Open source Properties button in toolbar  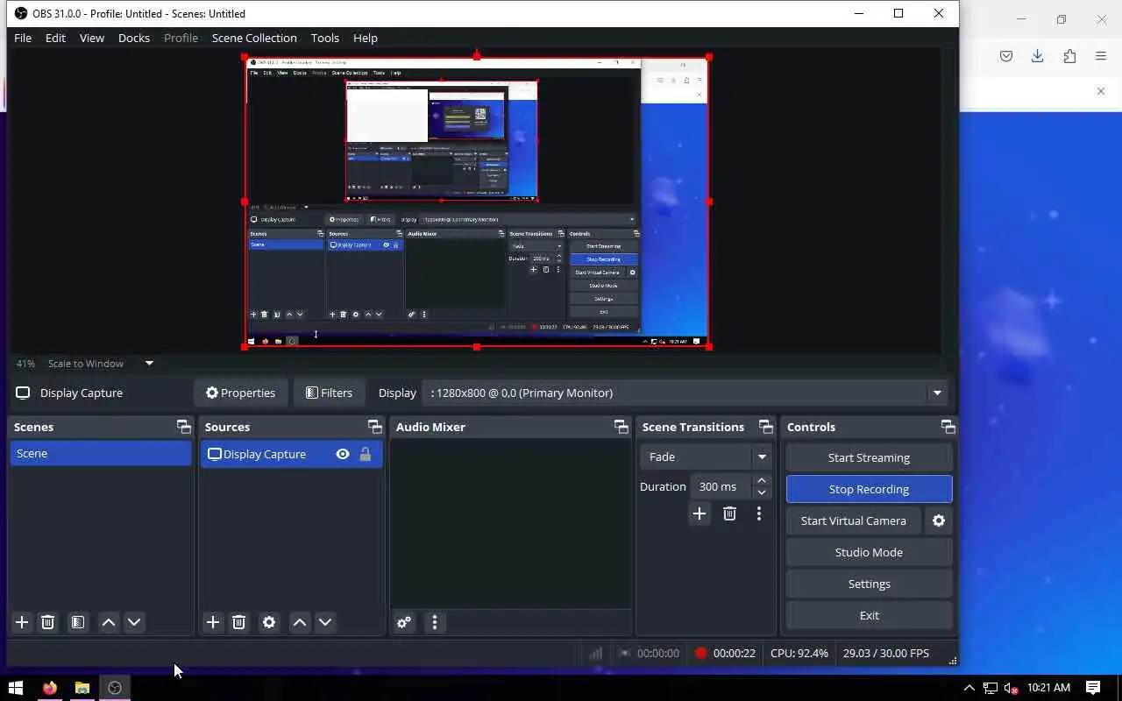click(240, 393)
